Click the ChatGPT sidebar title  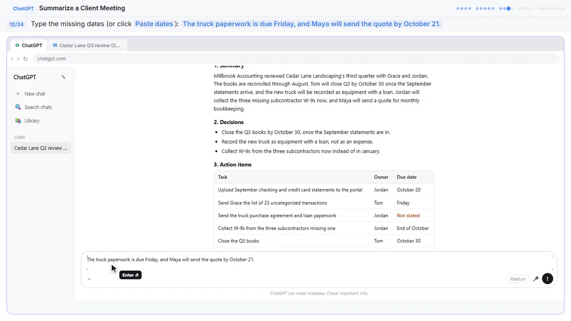25,77
